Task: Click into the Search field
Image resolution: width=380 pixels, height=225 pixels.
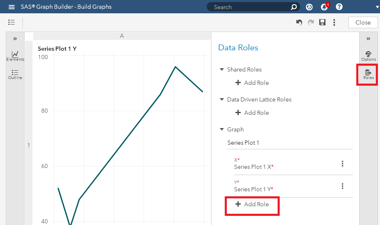Action: pos(250,7)
